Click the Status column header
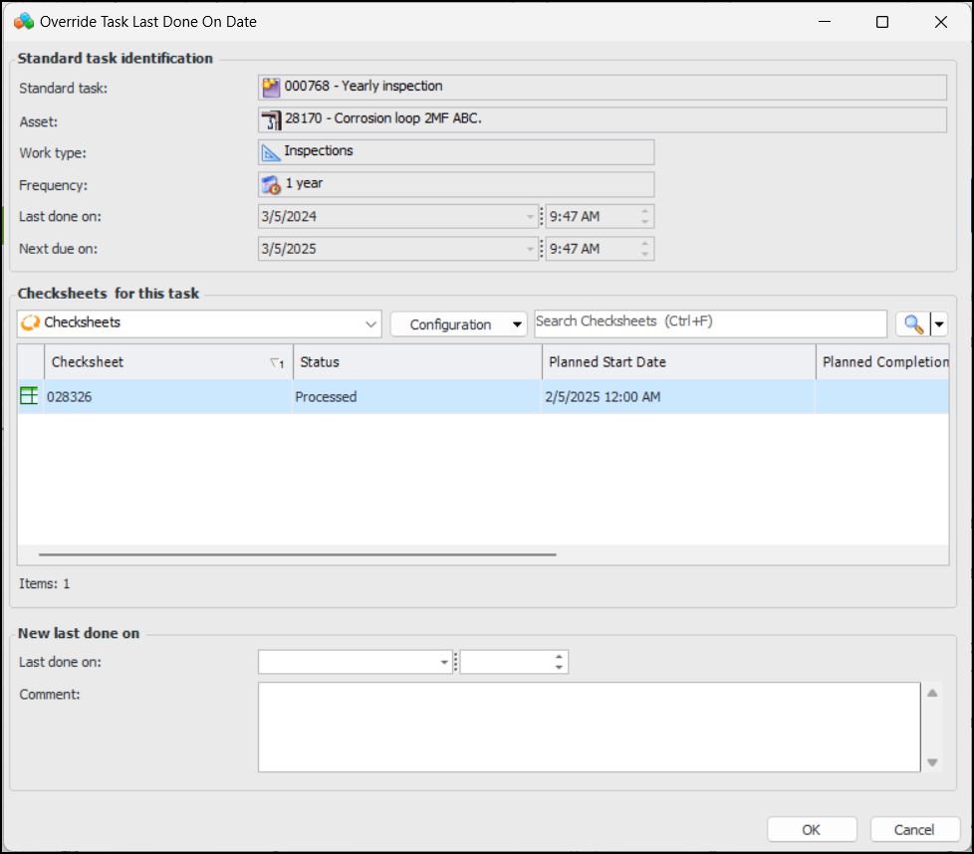Screen dimensions: 974x854 point(416,362)
